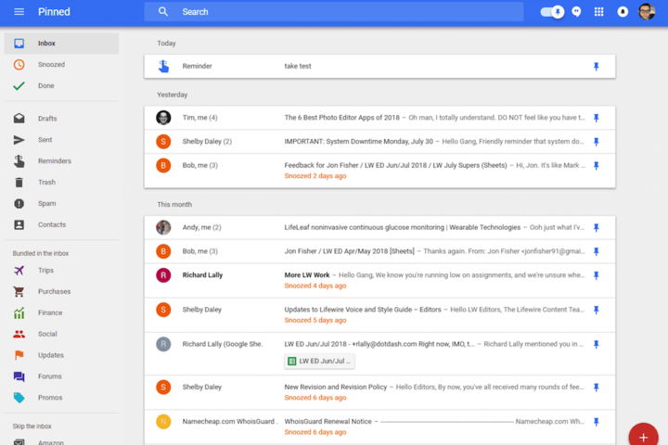This screenshot has height=445, width=668.
Task: Unpin the WhoisGuard Renewal Notice email
Action: tap(596, 422)
